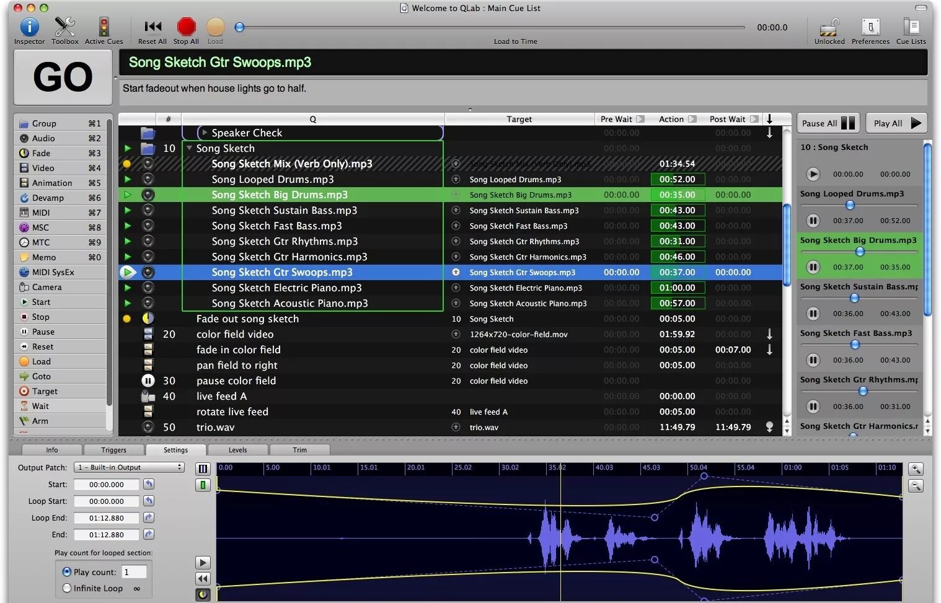Add a MIDI SysEx cue

pyautogui.click(x=60, y=272)
